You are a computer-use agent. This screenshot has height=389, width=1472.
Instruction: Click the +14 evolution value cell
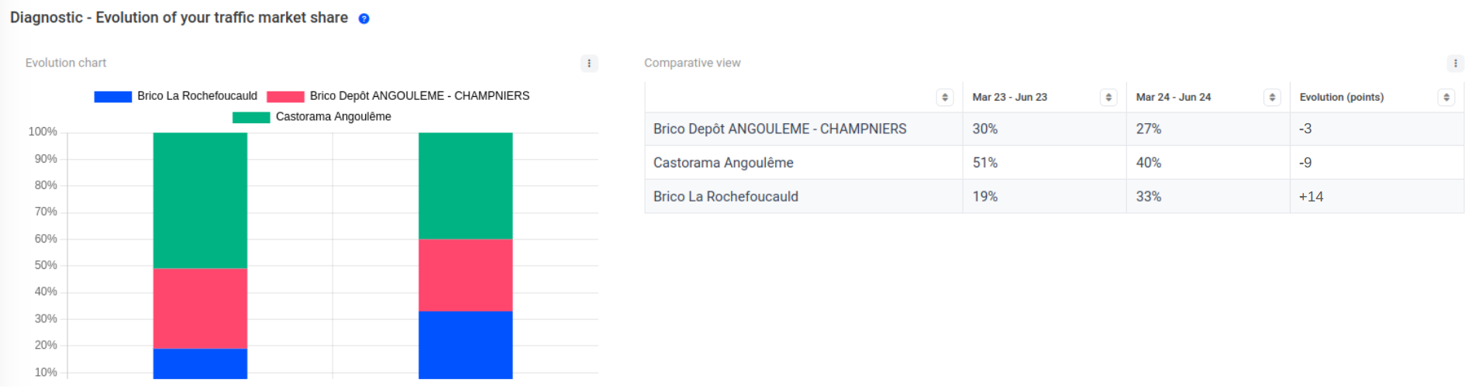click(1312, 197)
